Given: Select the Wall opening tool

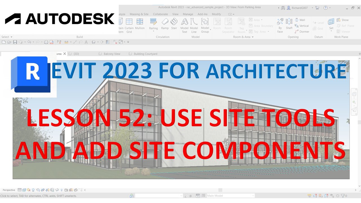Looking at the screenshot, I should (x=300, y=20).
